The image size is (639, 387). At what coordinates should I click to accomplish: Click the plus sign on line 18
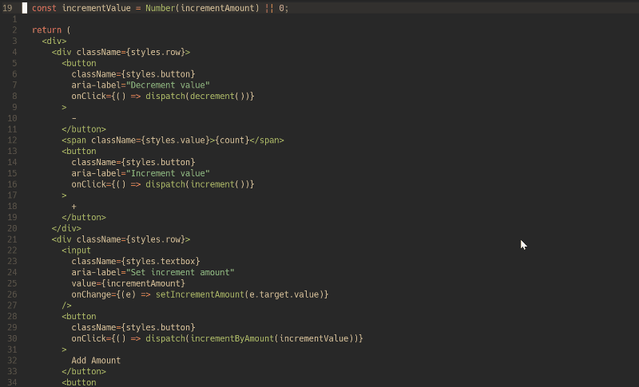click(73, 207)
